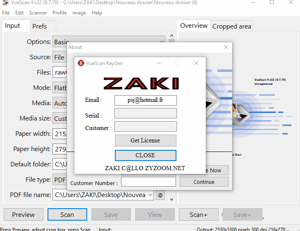This screenshot has width=300, height=231.
Task: Close the About dialog with X
Action: 226,47
